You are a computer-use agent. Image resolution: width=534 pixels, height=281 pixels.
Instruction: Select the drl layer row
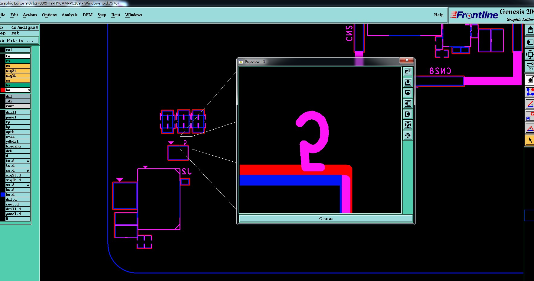pyautogui.click(x=18, y=96)
